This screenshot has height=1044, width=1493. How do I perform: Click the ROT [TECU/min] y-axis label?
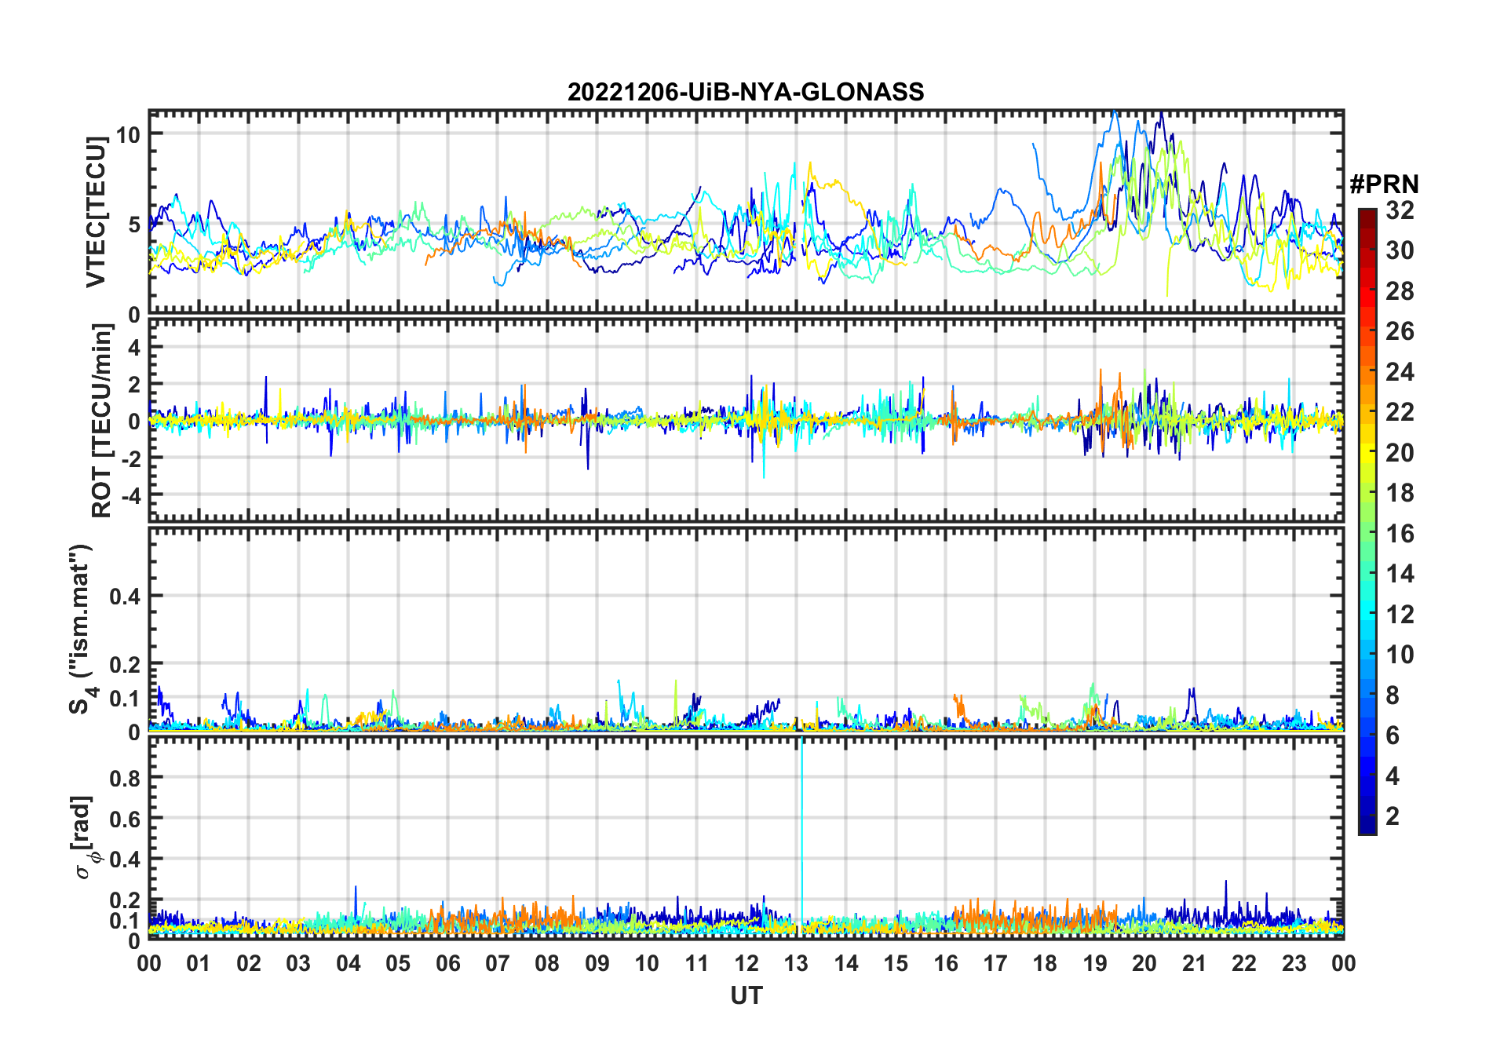pos(101,420)
